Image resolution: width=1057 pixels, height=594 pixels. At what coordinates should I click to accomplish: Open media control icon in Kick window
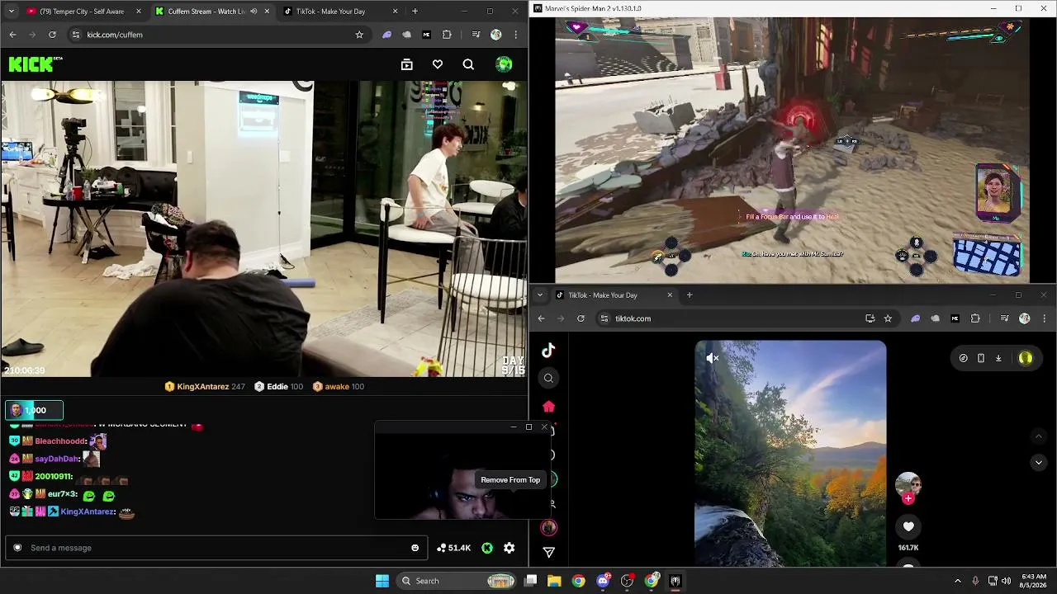(x=476, y=35)
